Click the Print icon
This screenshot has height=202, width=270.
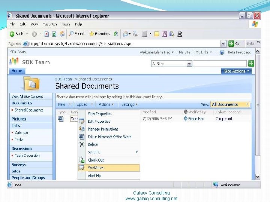(x=135, y=34)
